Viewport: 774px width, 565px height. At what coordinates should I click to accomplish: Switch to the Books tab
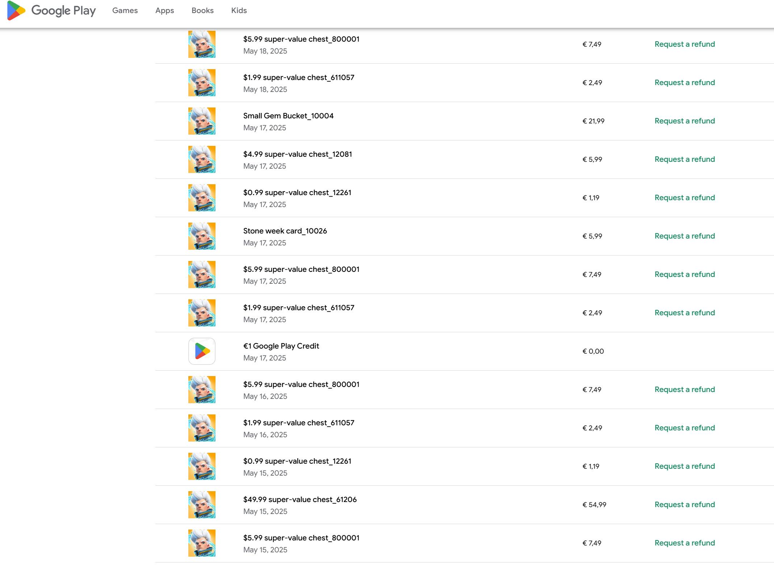[x=202, y=10]
